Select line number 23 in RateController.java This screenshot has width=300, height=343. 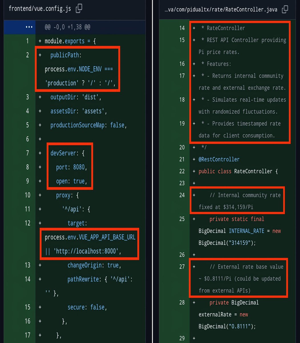tap(182, 183)
